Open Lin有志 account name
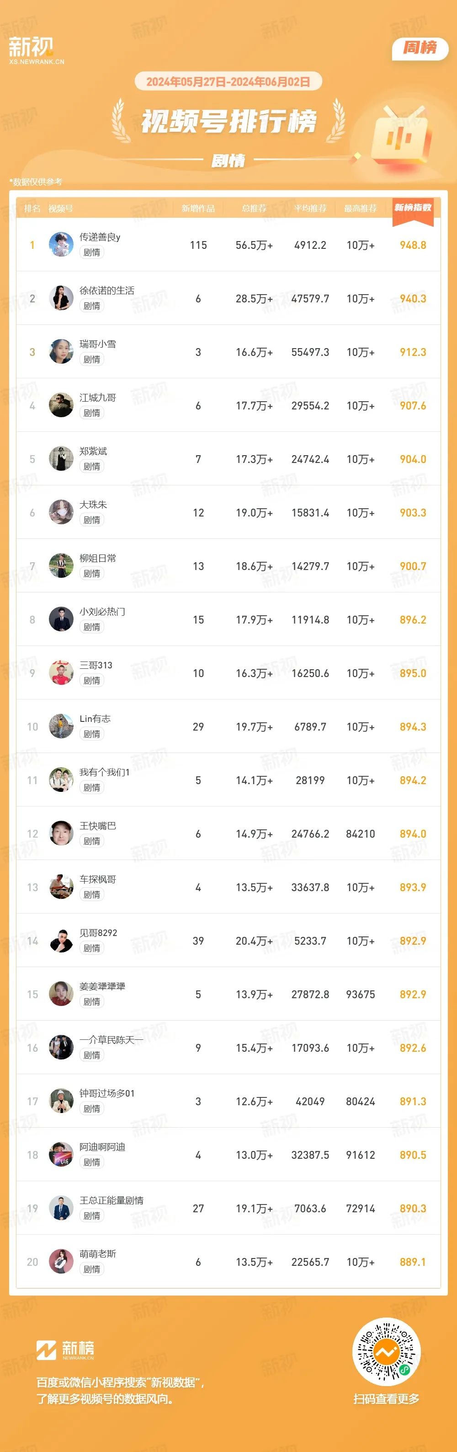 click(95, 719)
